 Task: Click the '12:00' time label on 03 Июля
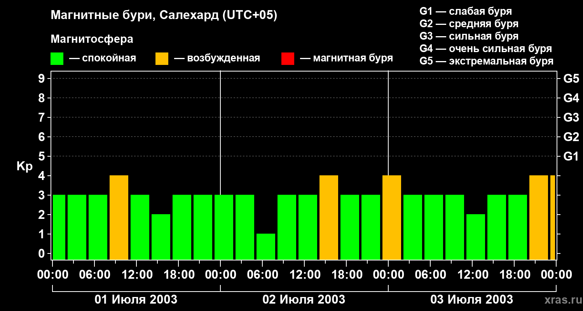tap(473, 275)
